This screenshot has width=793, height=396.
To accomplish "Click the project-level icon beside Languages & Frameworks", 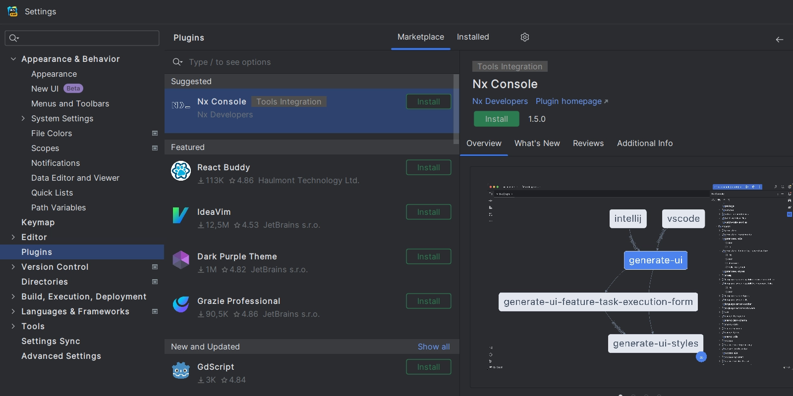I will pyautogui.click(x=155, y=311).
